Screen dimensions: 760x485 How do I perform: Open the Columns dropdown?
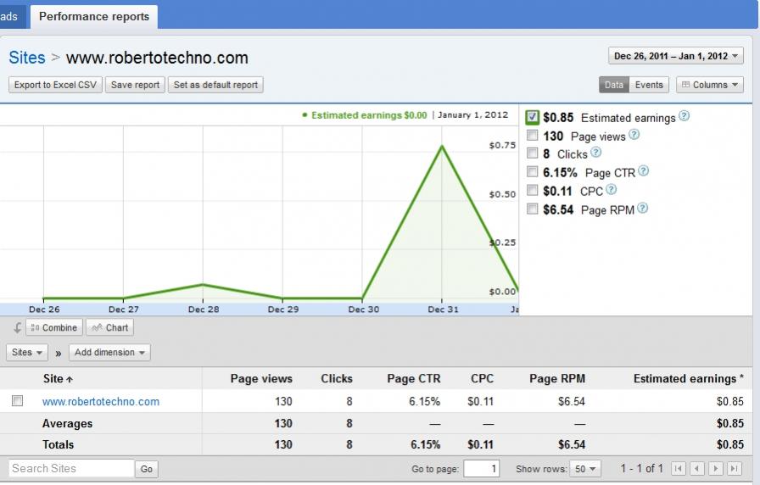(x=710, y=85)
